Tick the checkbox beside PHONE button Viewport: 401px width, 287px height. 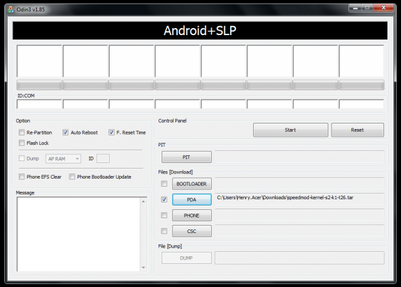pyautogui.click(x=164, y=216)
